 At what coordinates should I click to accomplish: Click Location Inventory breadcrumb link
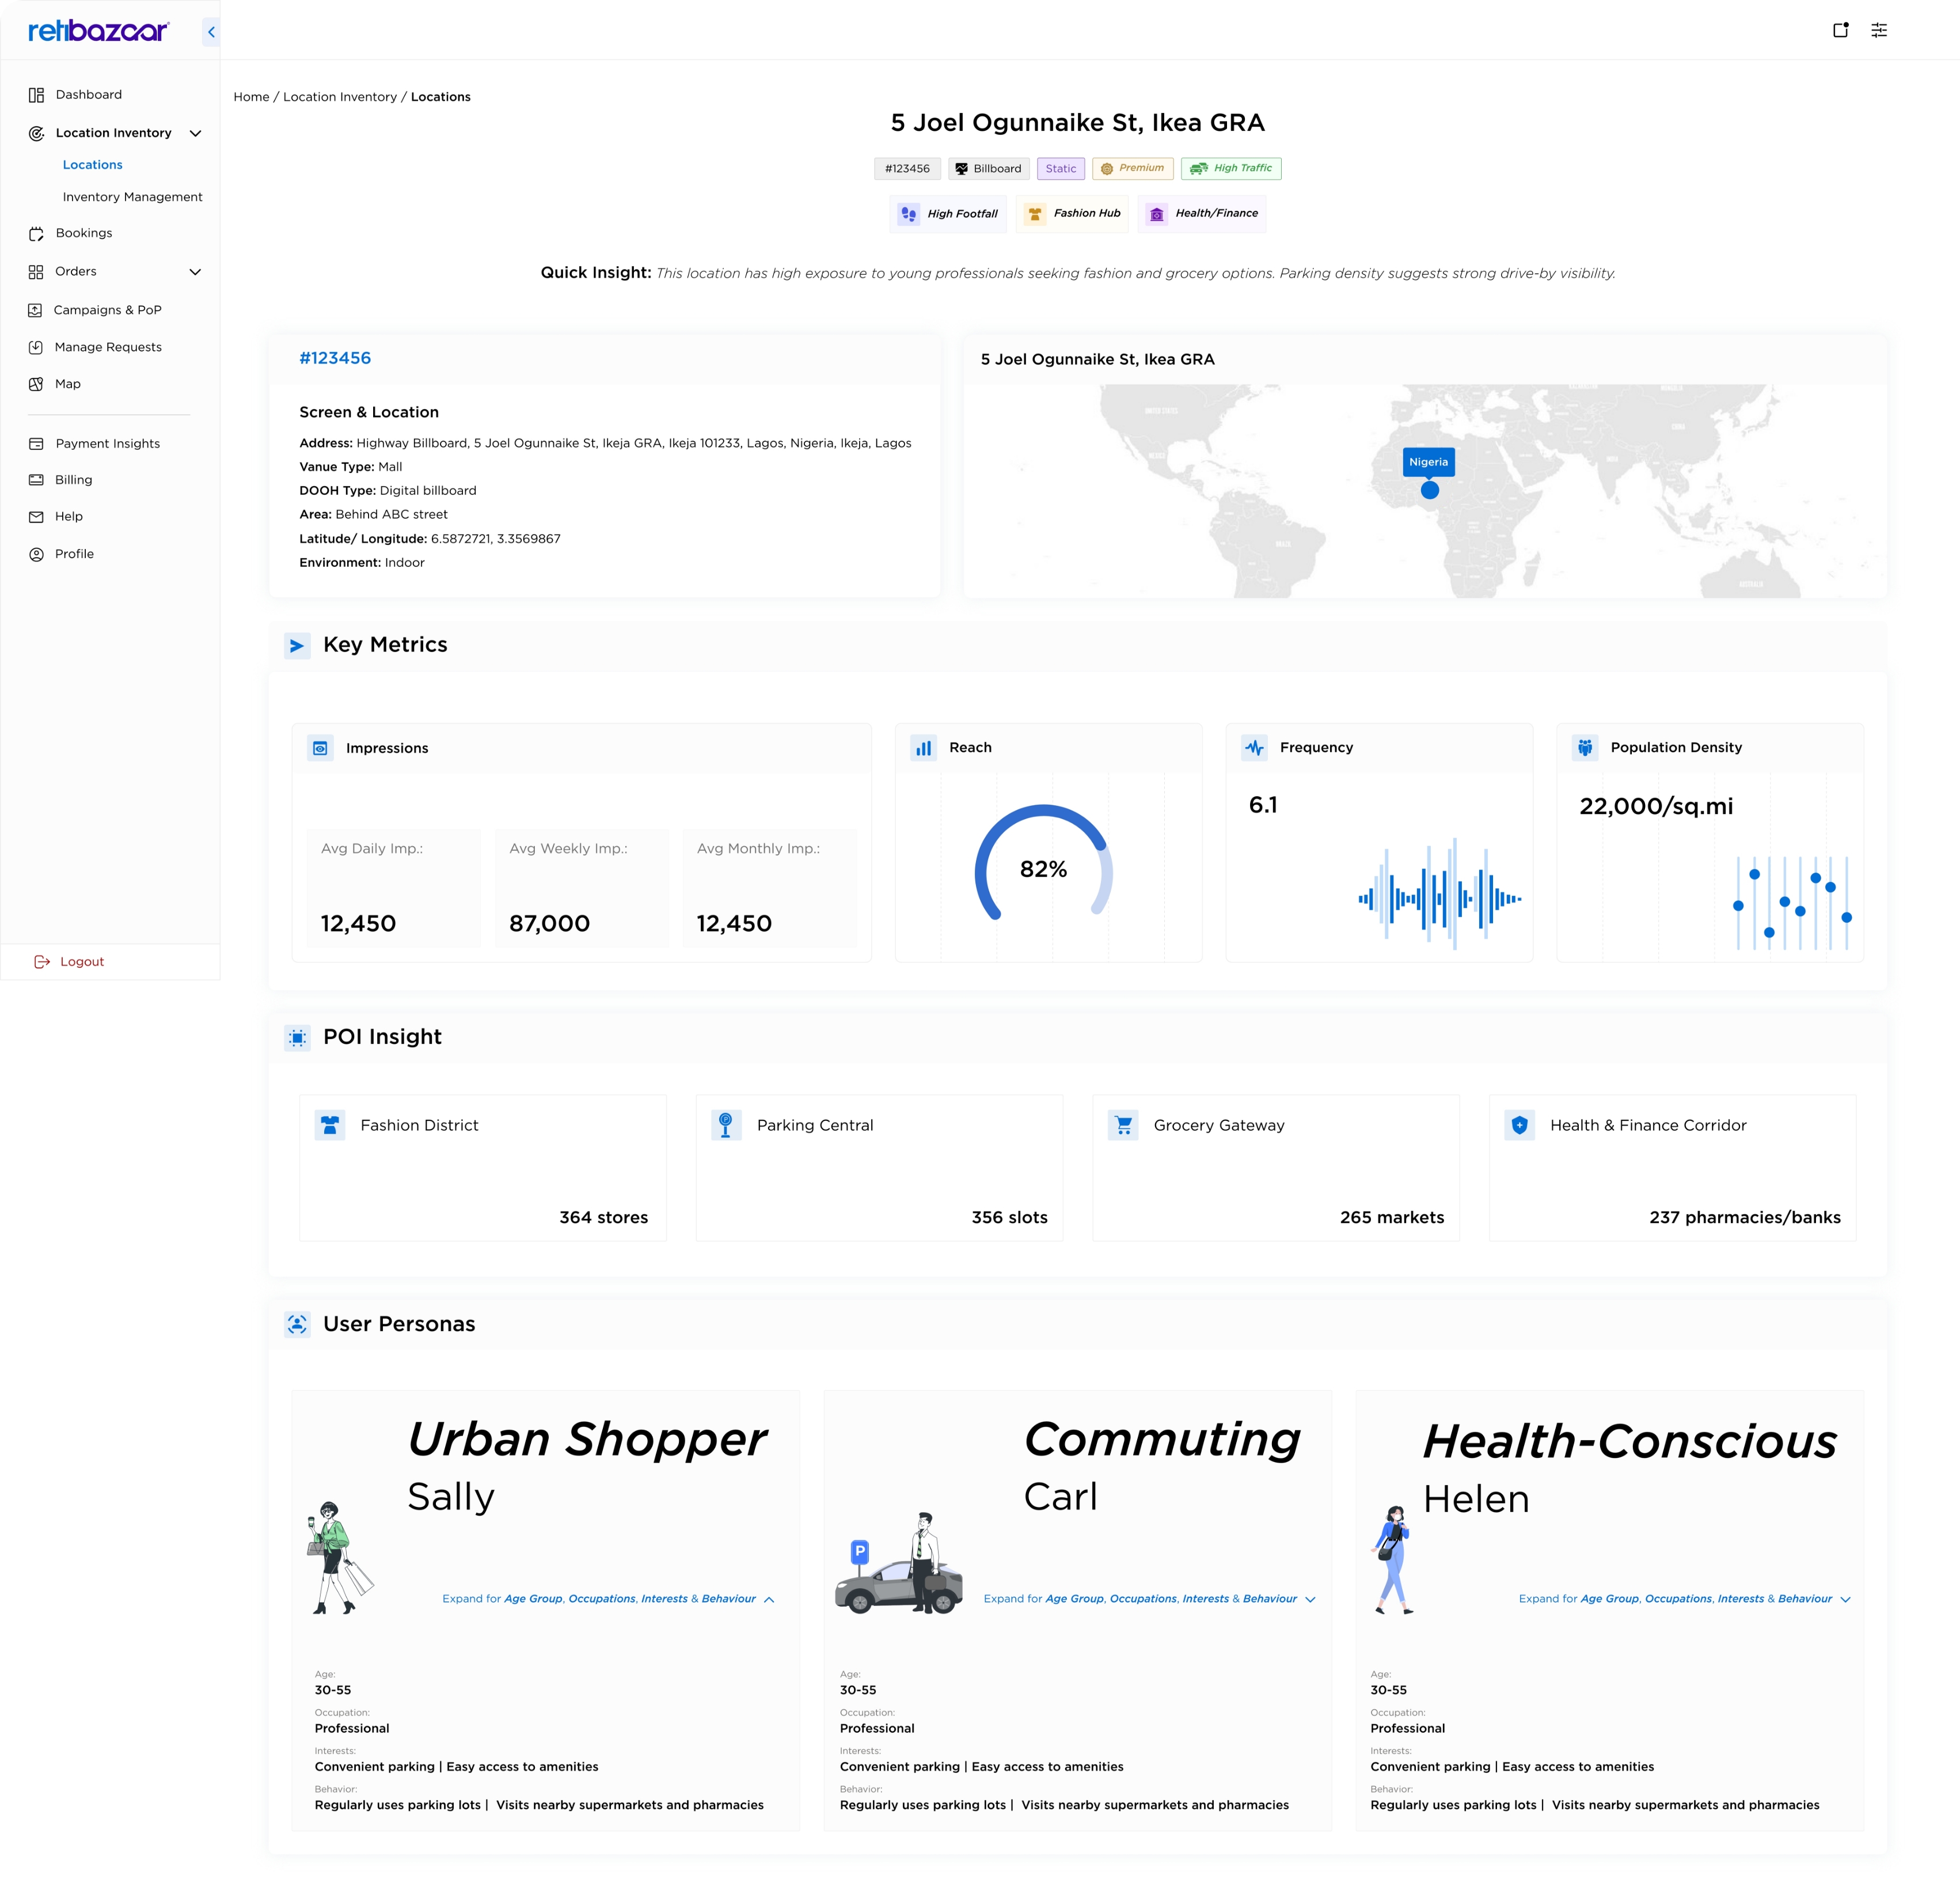(340, 97)
